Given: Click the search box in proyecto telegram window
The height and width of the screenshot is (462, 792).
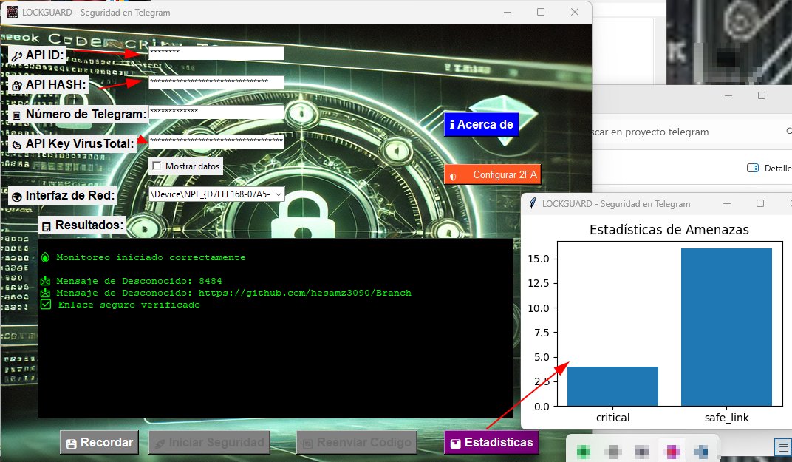Looking at the screenshot, I should pyautogui.click(x=692, y=132).
